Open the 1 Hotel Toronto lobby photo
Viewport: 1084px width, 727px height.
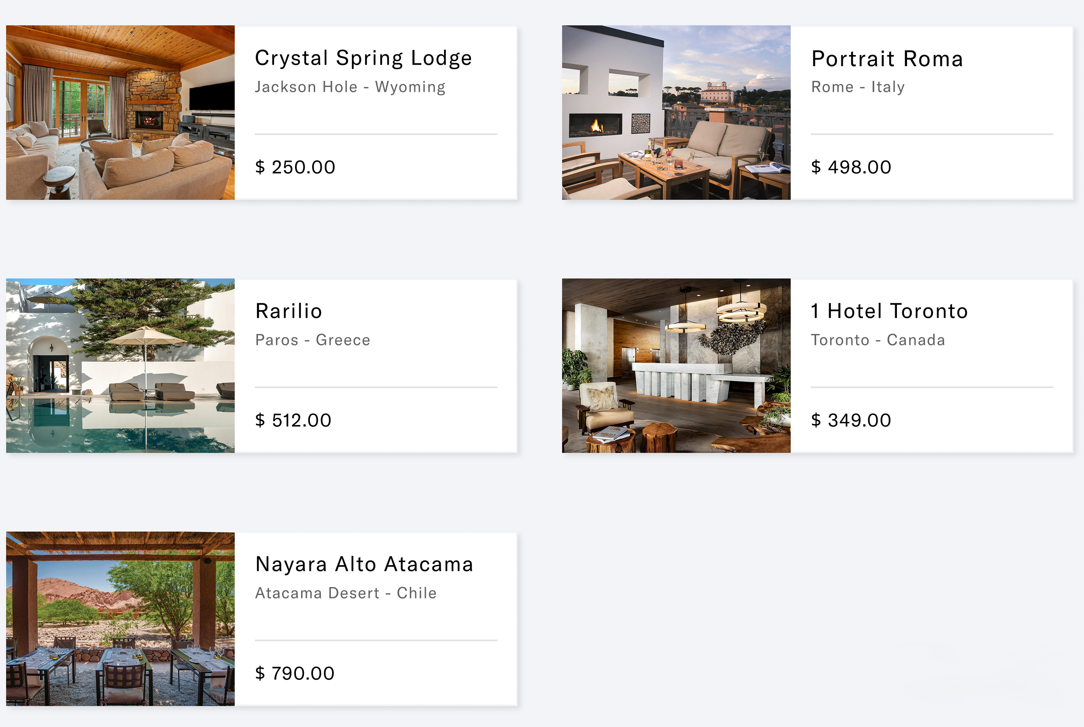click(676, 365)
